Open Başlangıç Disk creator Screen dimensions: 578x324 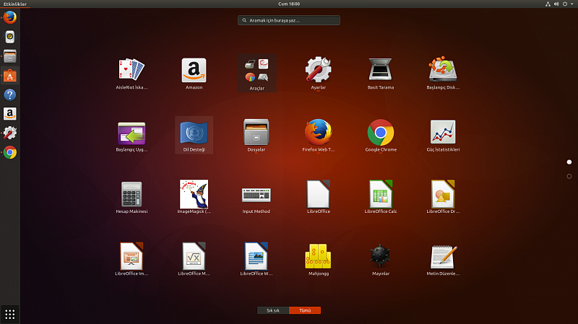point(443,74)
